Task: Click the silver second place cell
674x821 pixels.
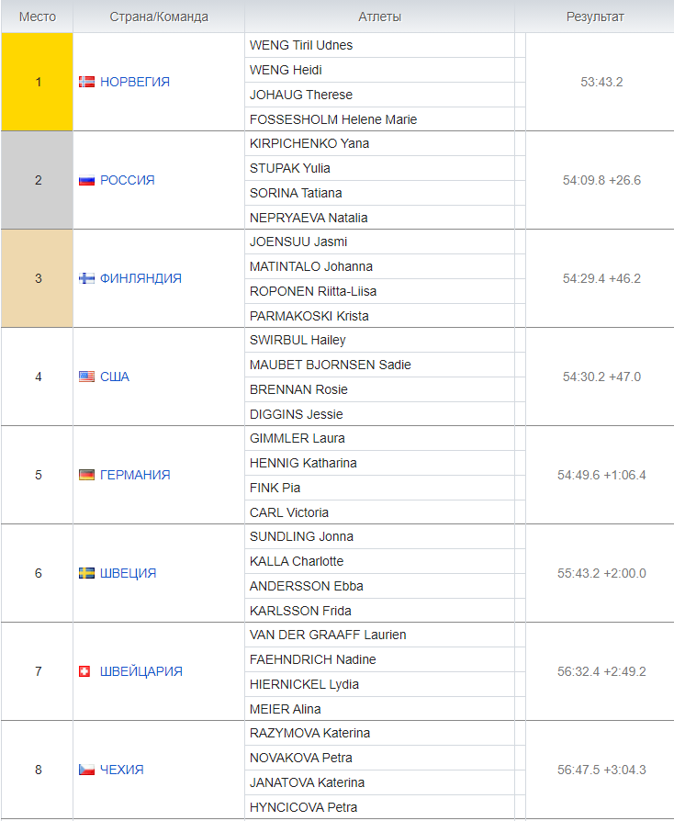Action: coord(37,180)
